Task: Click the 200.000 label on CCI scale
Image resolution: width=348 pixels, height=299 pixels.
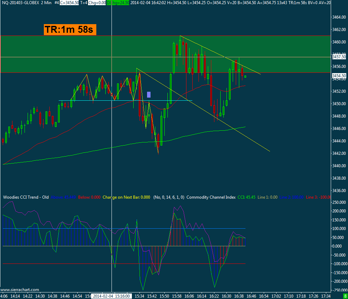Action: point(340,211)
